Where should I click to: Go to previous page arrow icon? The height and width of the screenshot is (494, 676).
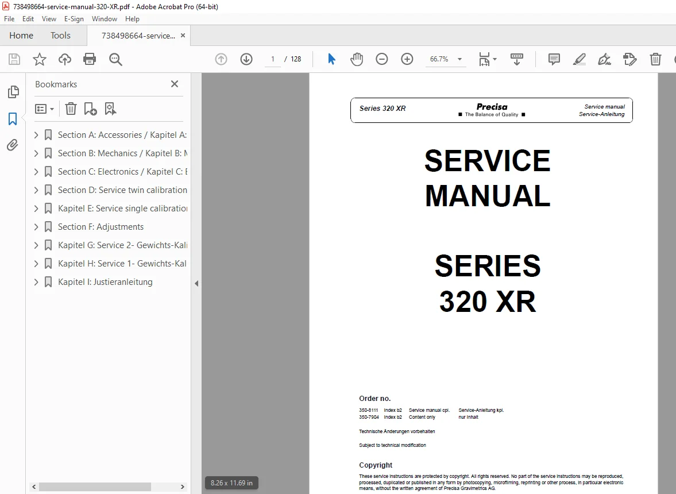click(221, 59)
